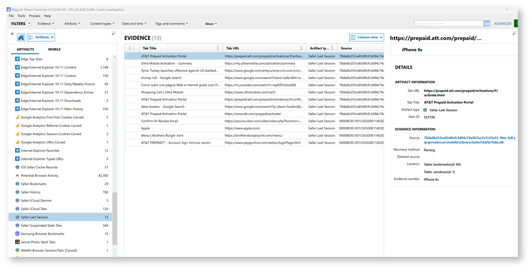The width and height of the screenshot is (532, 271).
Task: Select money roll - Google Search row
Action: 254,78
